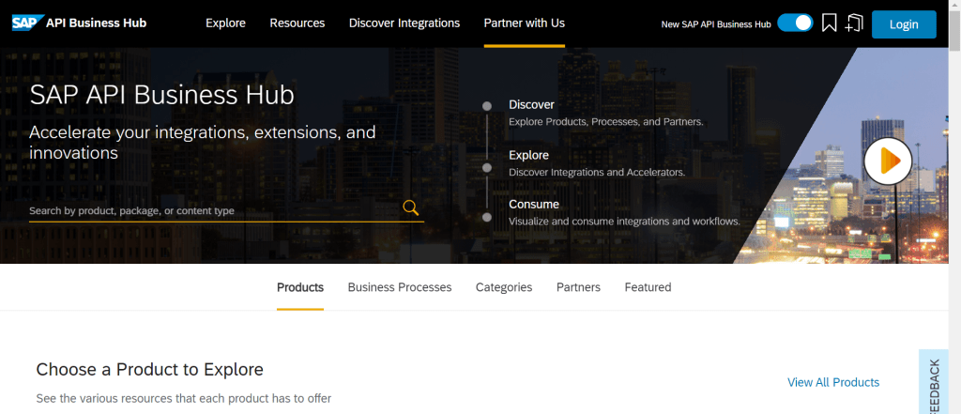
Task: Switch to Business Processes tab
Action: click(x=400, y=287)
